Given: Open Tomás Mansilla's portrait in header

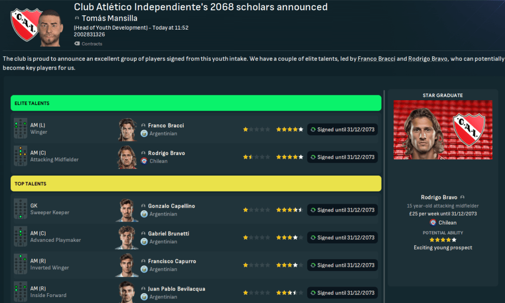Looking at the screenshot, I should [x=52, y=28].
